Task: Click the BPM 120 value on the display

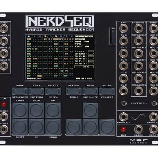Action: coord(82,41)
